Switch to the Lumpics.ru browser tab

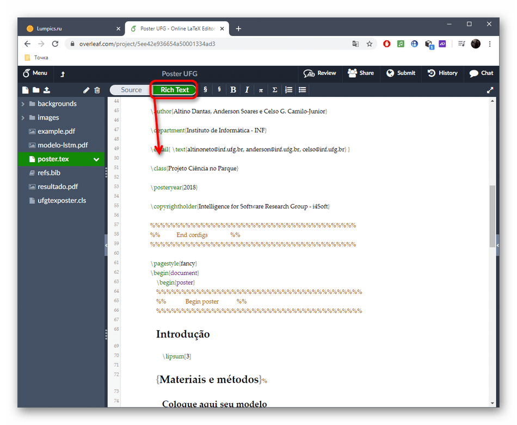pyautogui.click(x=71, y=29)
